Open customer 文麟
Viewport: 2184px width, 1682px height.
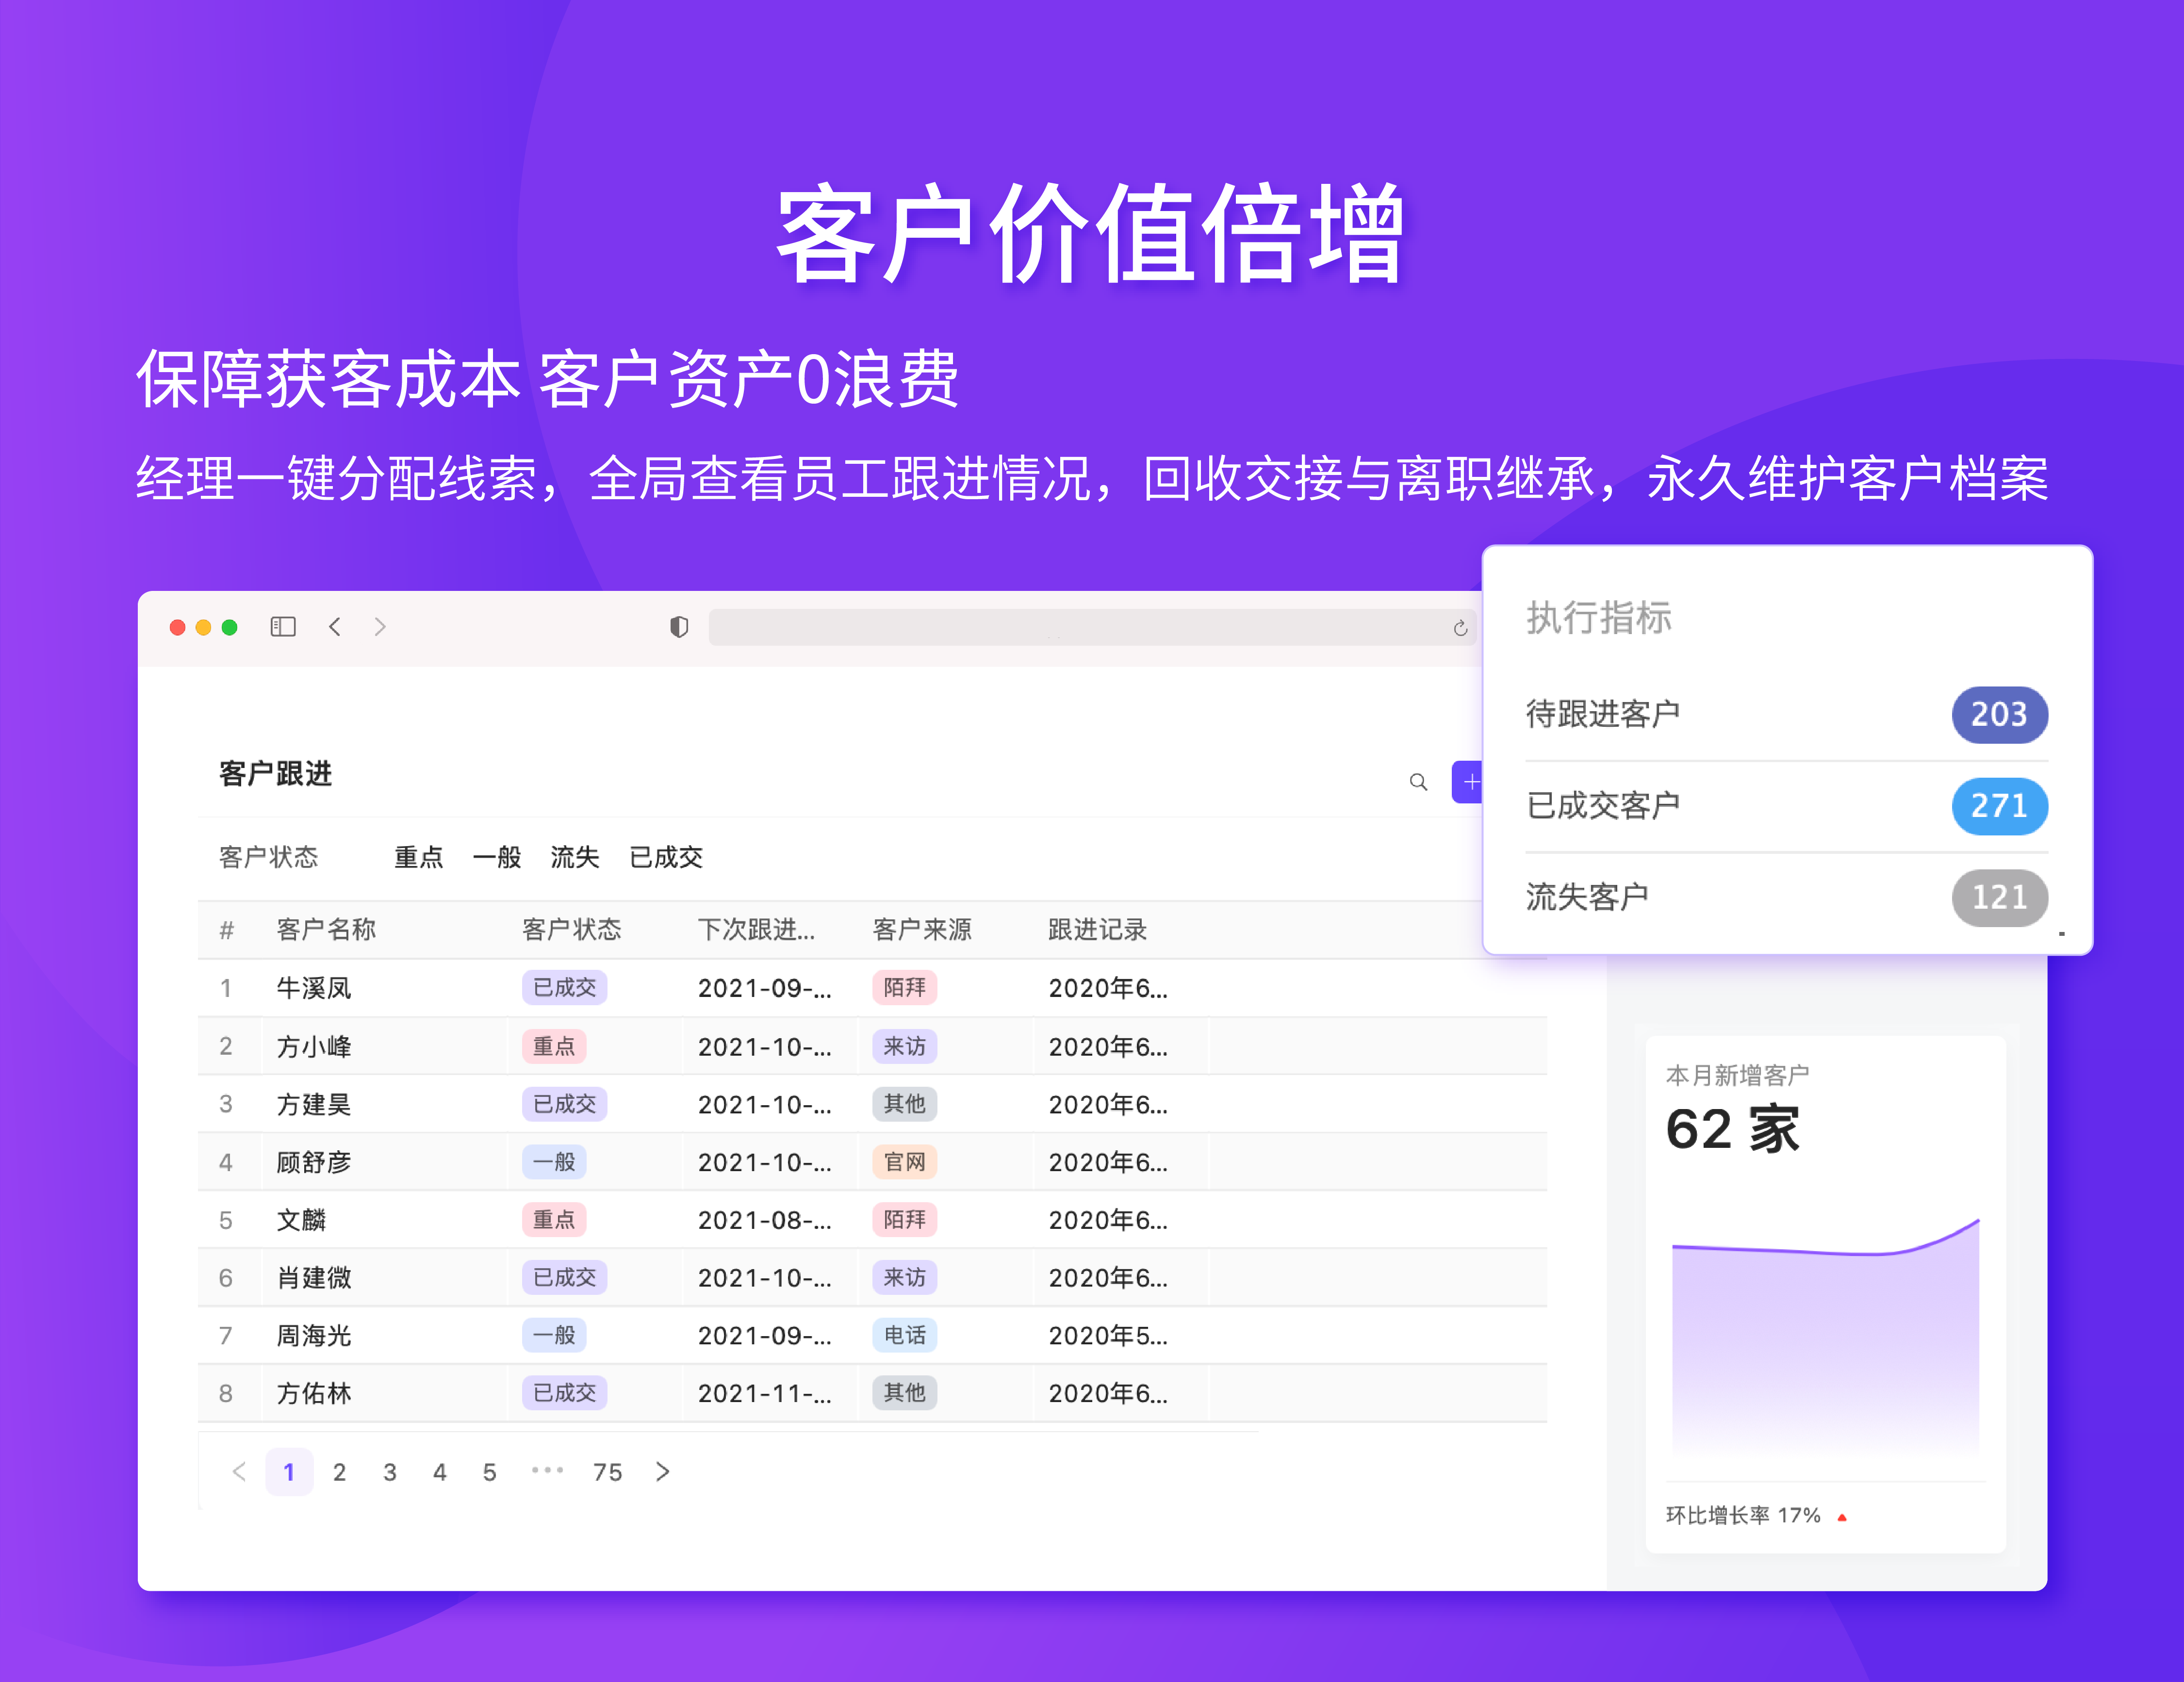pos(301,1220)
